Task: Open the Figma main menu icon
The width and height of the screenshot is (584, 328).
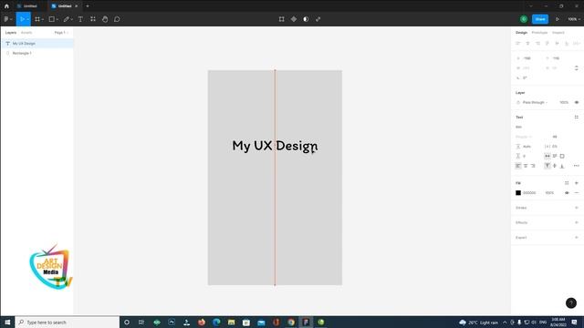Action: (x=6, y=19)
